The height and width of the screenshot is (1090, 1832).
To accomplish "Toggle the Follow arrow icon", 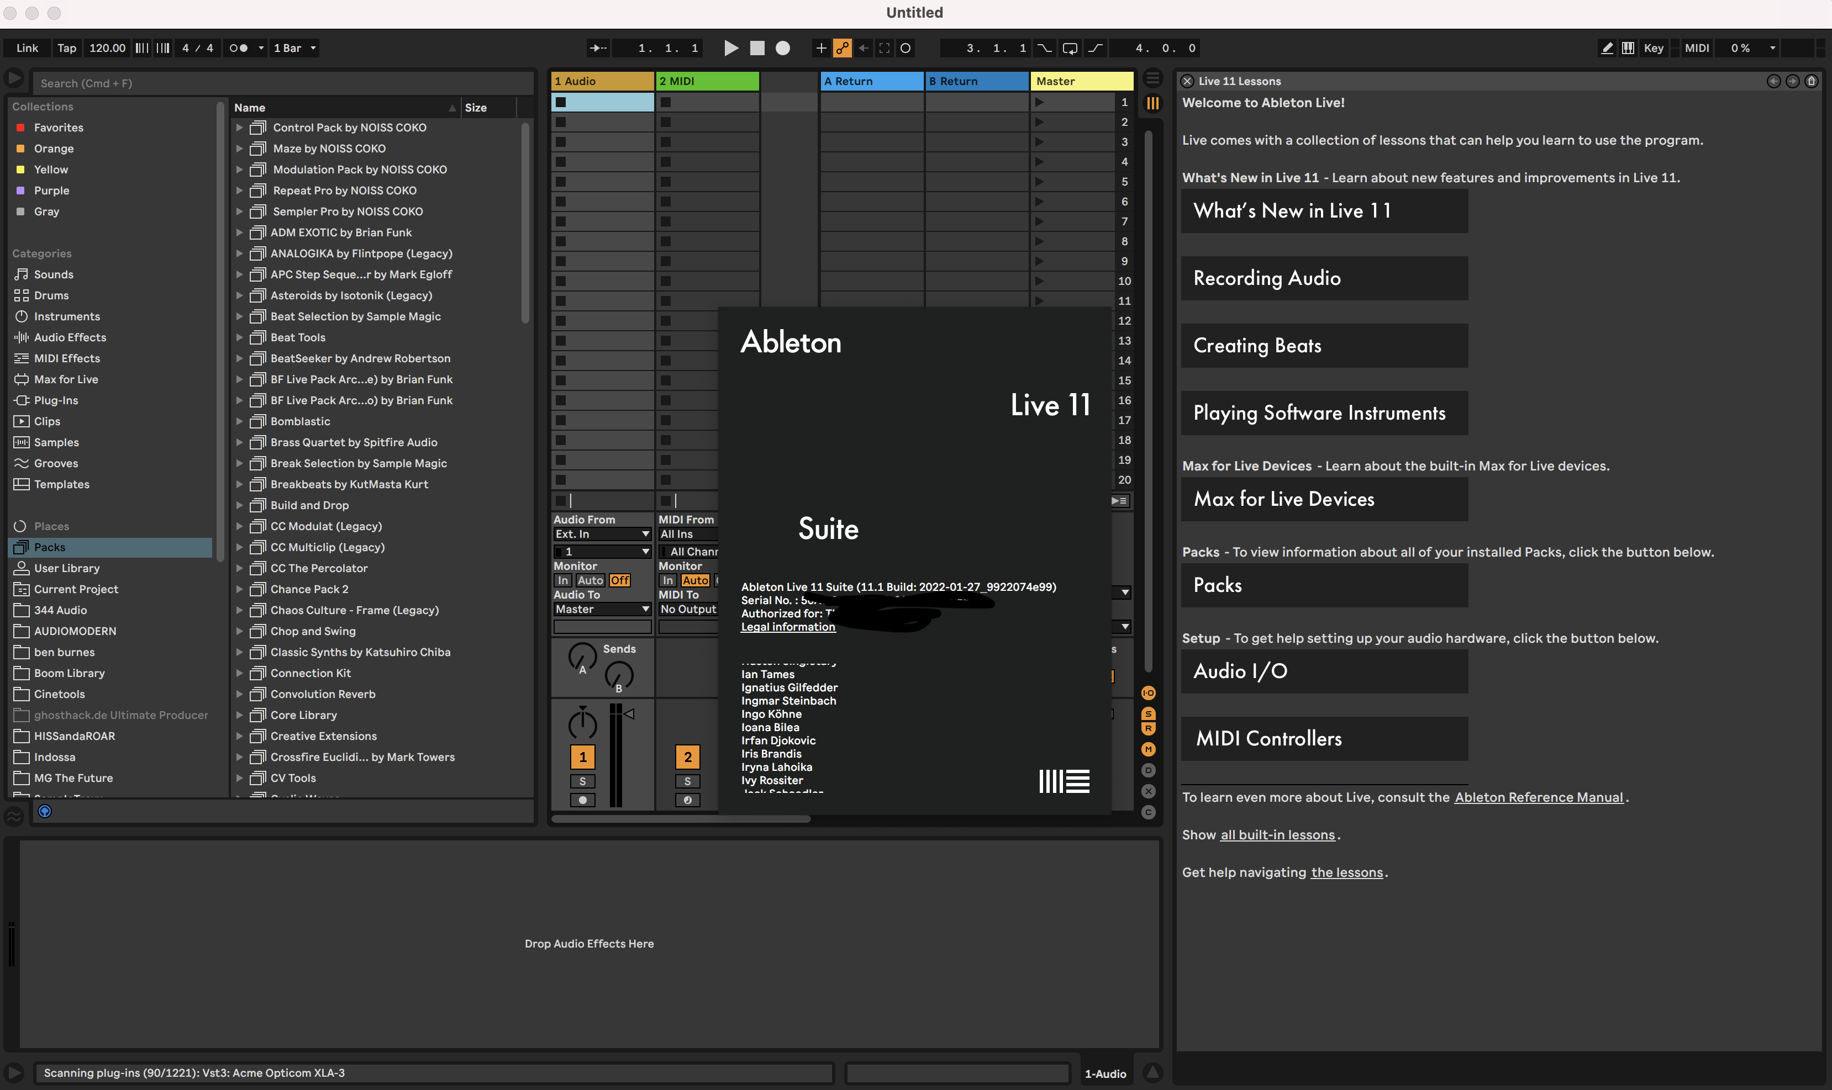I will coord(598,47).
